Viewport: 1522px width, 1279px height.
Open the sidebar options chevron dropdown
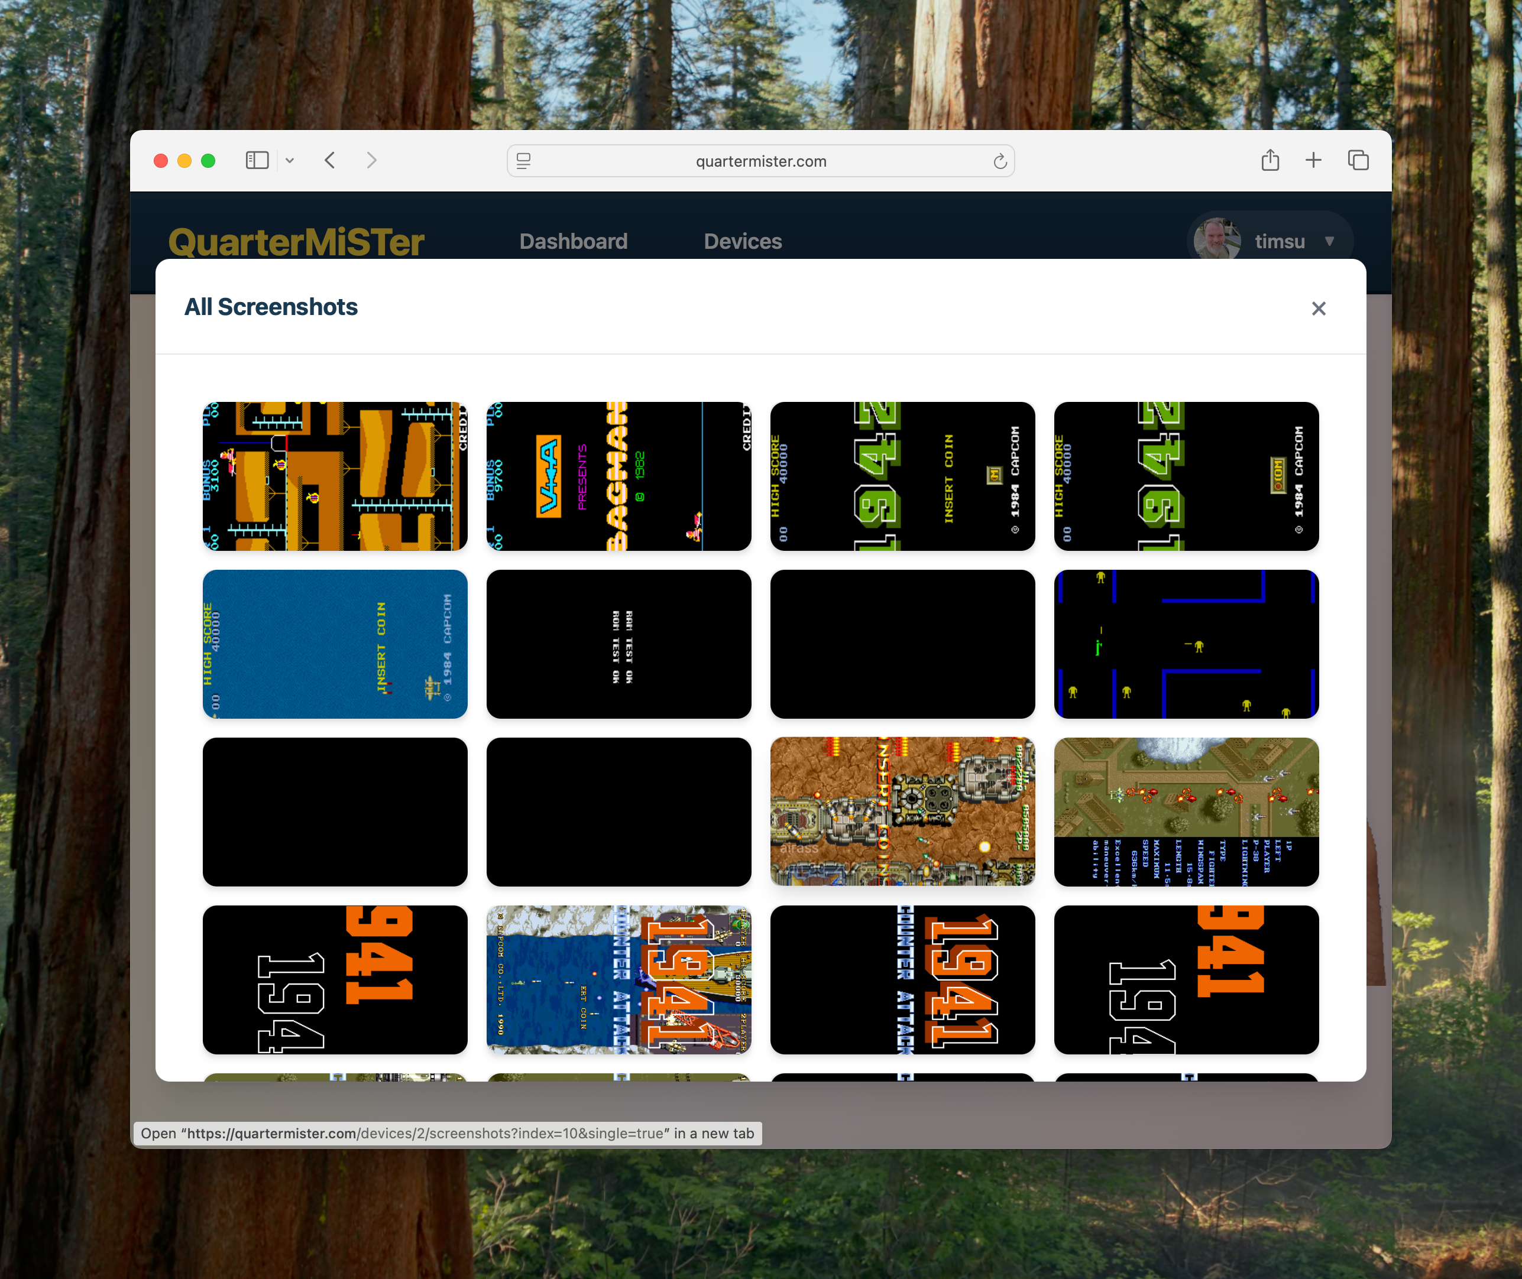(290, 160)
